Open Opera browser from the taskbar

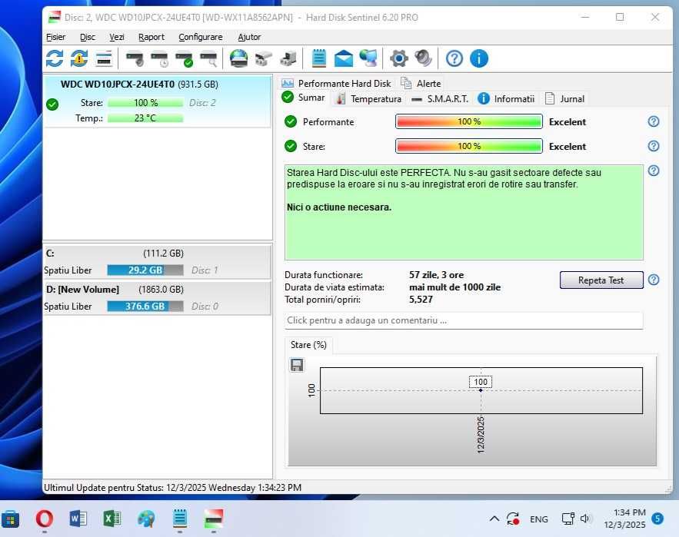point(45,519)
